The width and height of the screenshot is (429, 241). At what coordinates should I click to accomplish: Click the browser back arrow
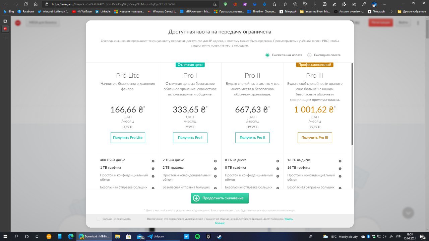point(6,4)
